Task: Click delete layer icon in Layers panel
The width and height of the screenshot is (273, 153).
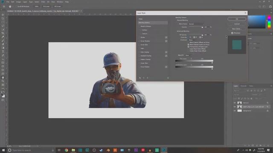Action: click(268, 145)
